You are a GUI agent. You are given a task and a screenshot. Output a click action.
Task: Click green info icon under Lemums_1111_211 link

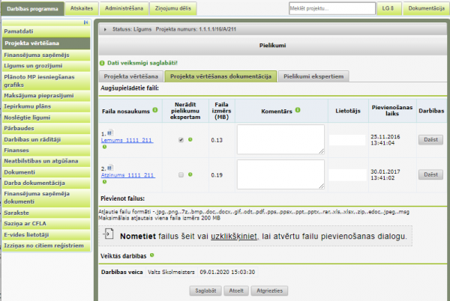(x=104, y=147)
